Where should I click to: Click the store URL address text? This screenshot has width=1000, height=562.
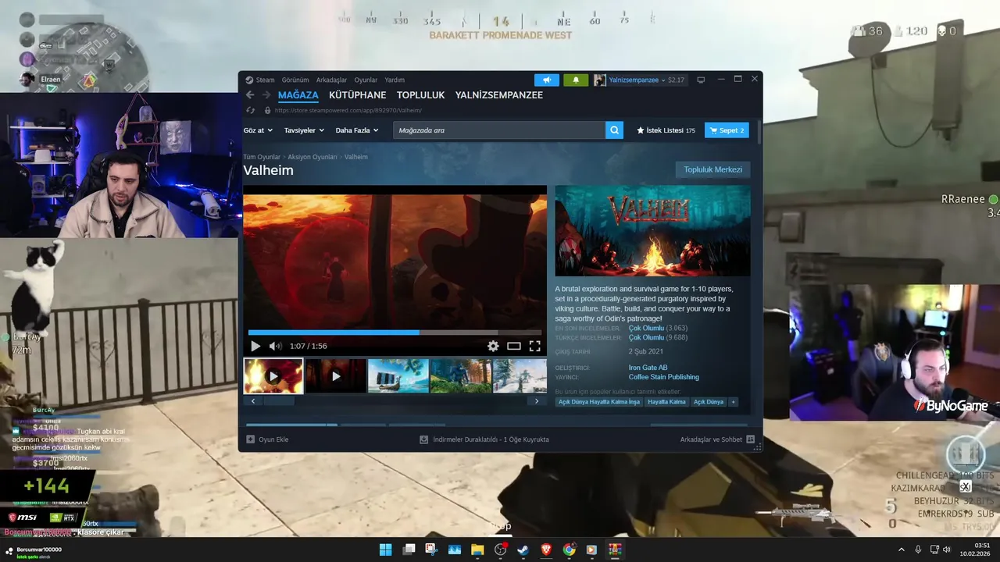click(348, 110)
